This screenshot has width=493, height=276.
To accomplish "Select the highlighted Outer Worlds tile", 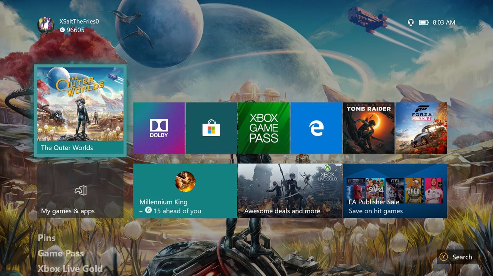I will 80,109.
